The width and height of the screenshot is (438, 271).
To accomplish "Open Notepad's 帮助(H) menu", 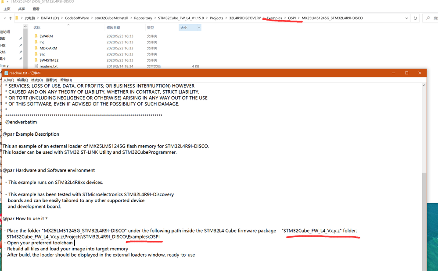I will tap(66, 80).
